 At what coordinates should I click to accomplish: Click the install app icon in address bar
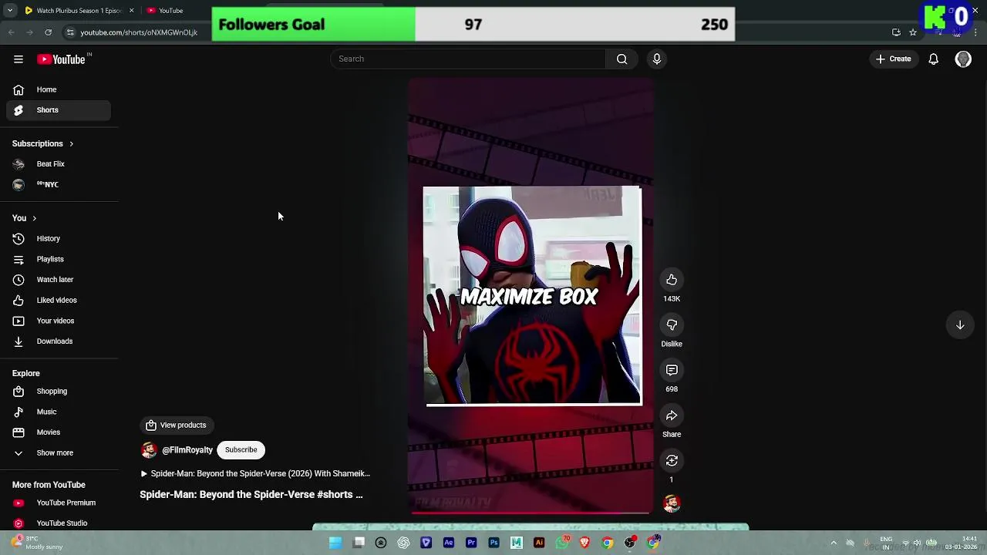coord(896,32)
